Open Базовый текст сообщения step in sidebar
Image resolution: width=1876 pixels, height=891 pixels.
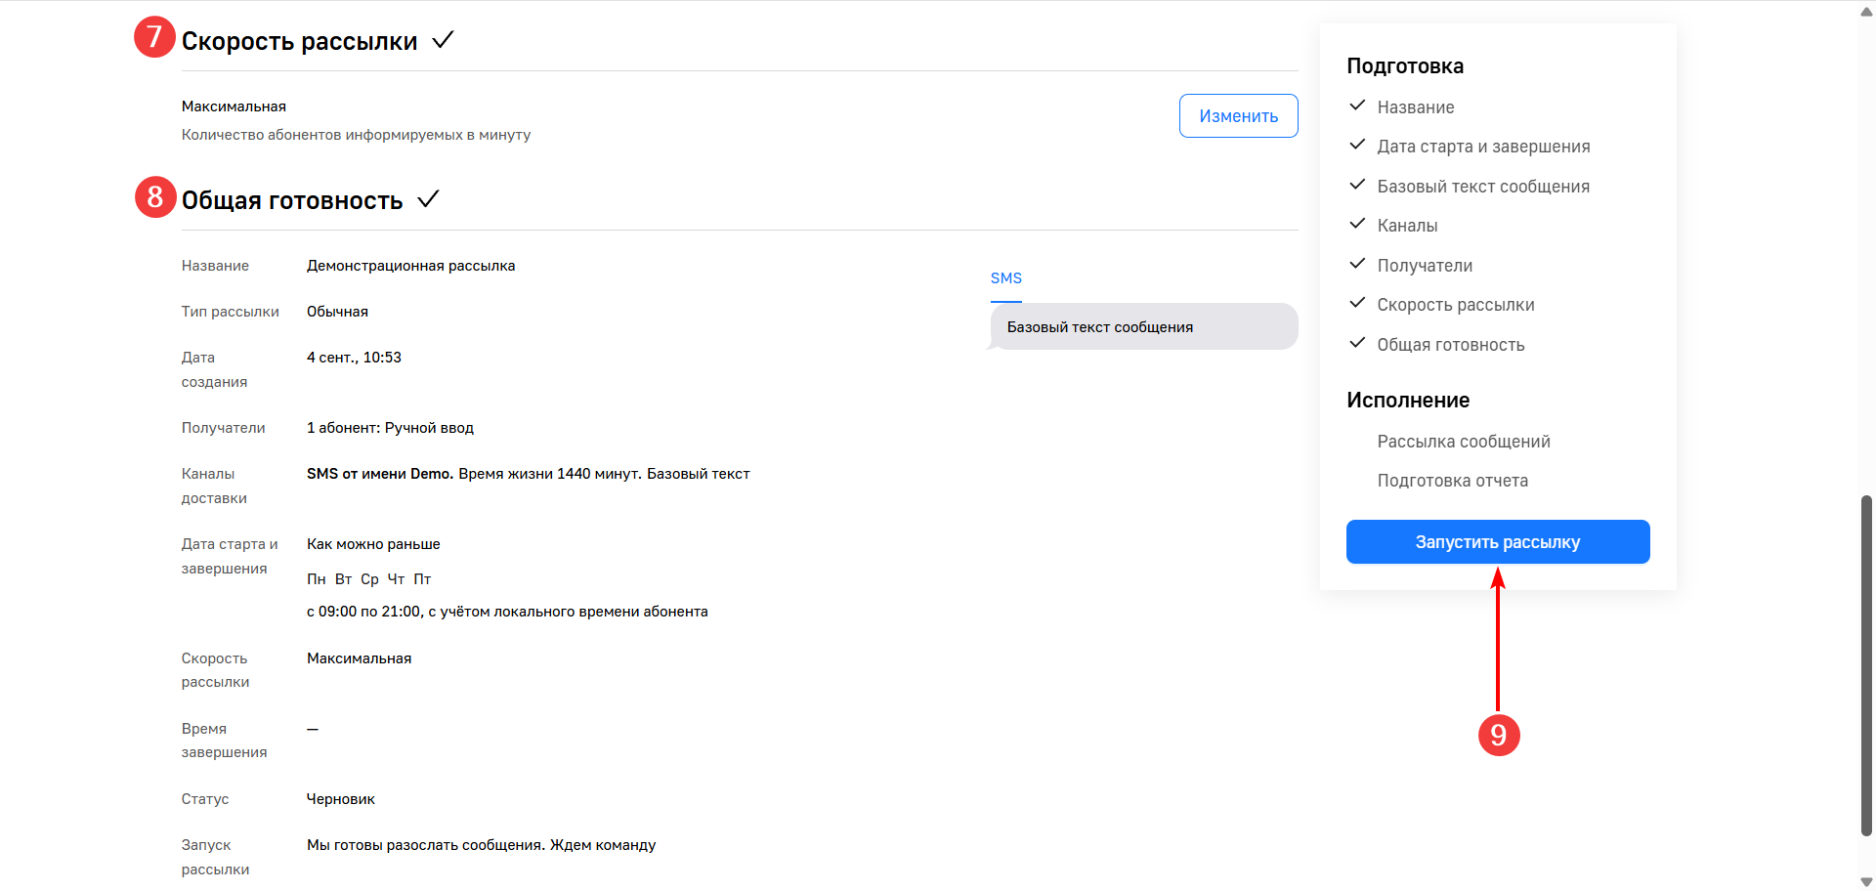coord(1482,187)
